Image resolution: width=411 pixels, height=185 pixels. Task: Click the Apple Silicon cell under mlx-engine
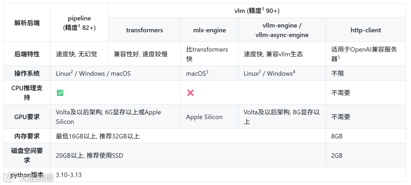click(204, 117)
